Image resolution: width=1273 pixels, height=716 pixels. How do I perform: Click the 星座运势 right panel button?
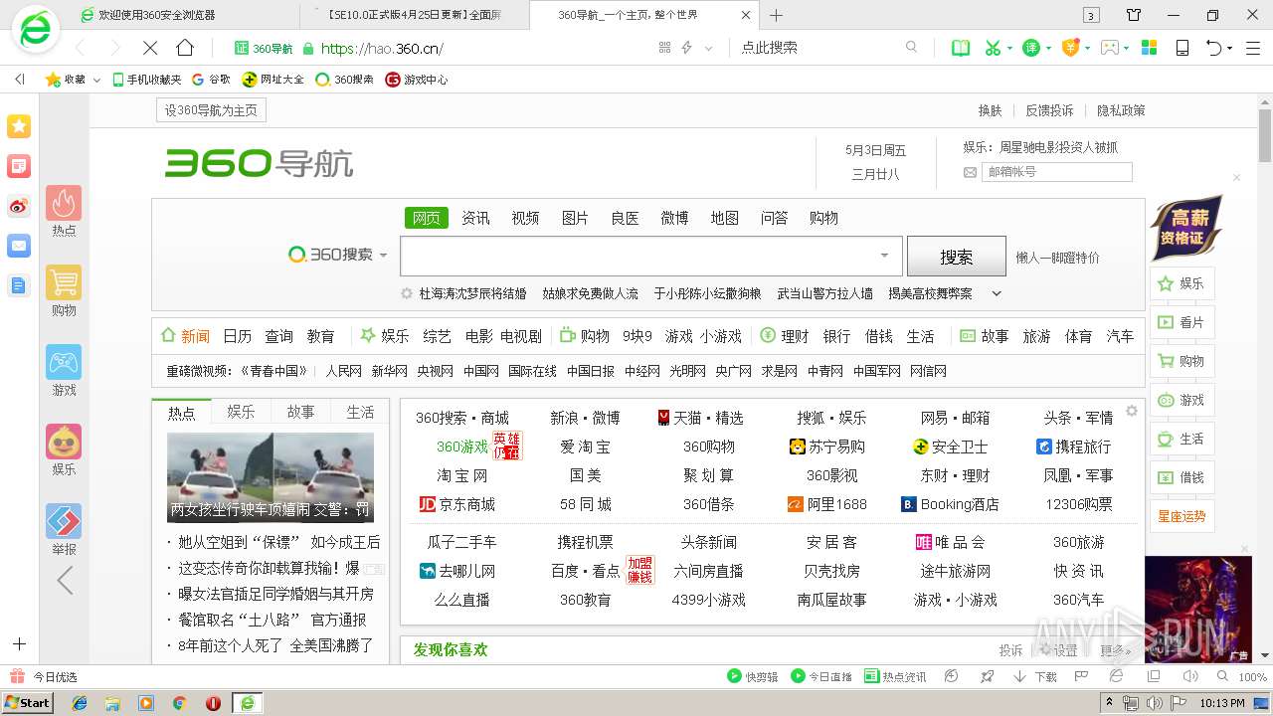(x=1182, y=516)
